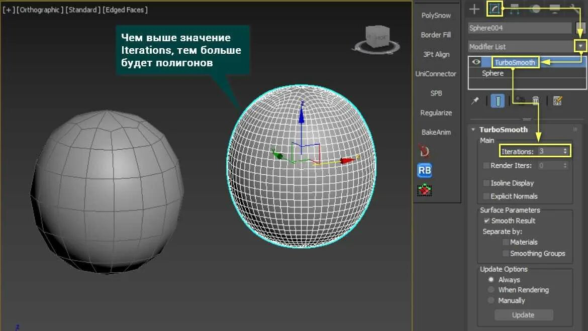Click the Iterations value field

(x=549, y=151)
